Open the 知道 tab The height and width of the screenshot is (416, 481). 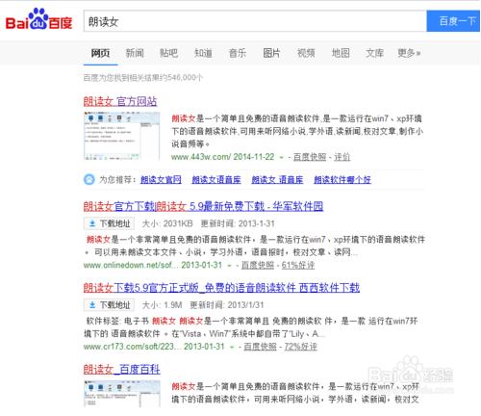pyautogui.click(x=203, y=53)
